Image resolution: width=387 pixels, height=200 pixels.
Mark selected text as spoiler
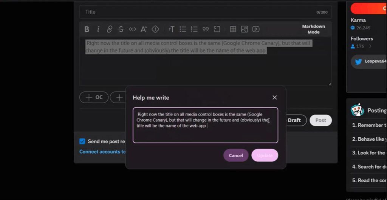tap(155, 29)
